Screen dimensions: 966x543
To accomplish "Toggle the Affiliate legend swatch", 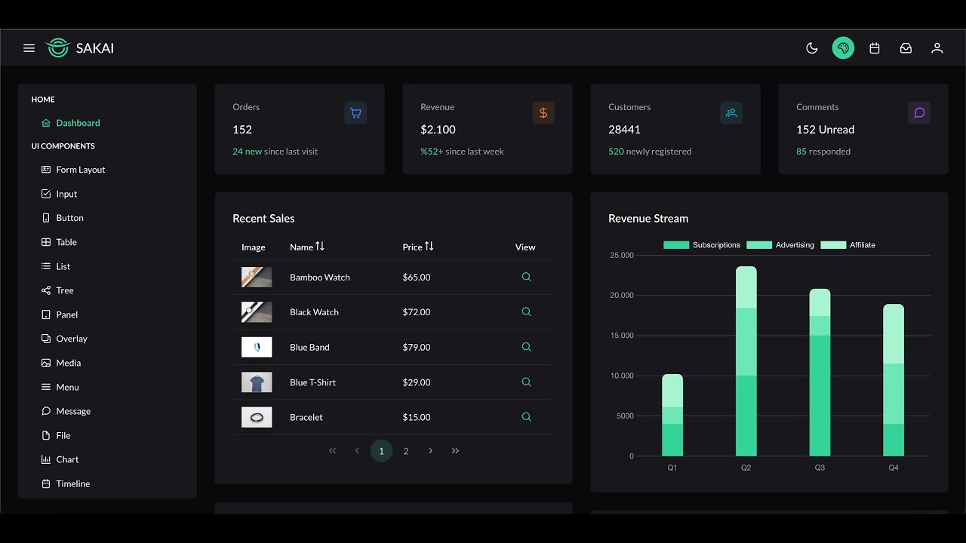I will click(x=833, y=245).
